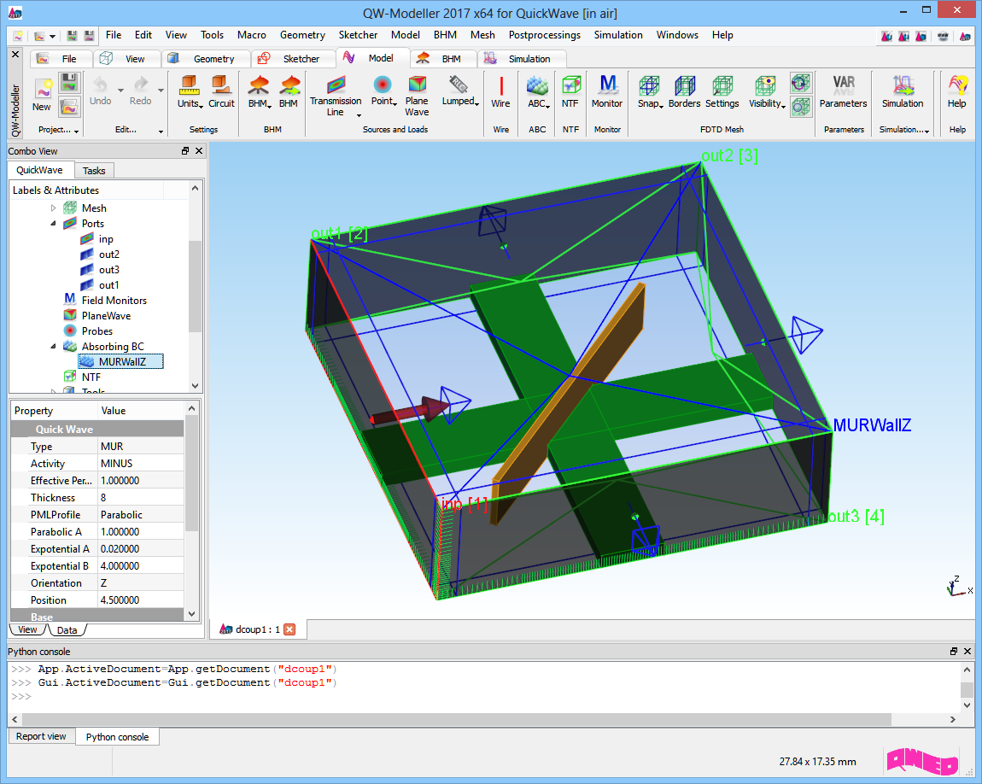982x784 pixels.
Task: Select the Transmission Line source tool
Action: [336, 96]
